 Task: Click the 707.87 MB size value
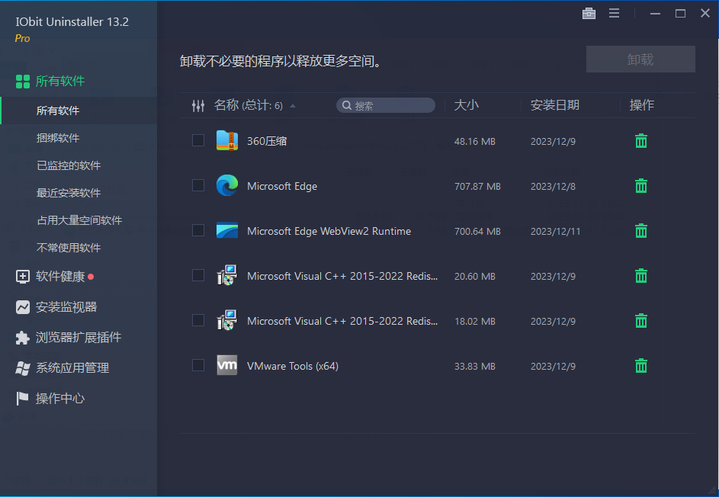477,186
